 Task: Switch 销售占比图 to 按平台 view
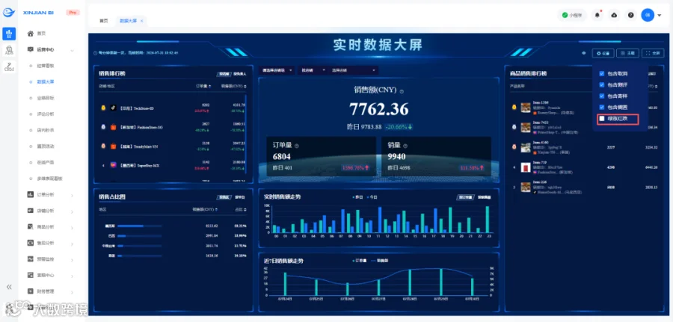click(240, 197)
